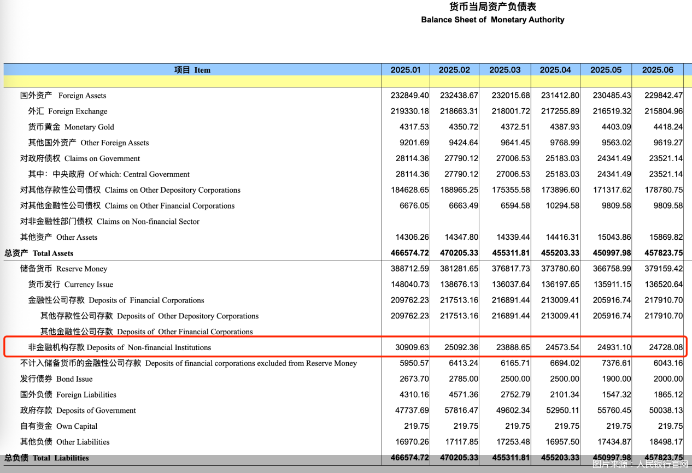The height and width of the screenshot is (473, 692).
Task: Select the Reserve Money row label
Action: 63,269
